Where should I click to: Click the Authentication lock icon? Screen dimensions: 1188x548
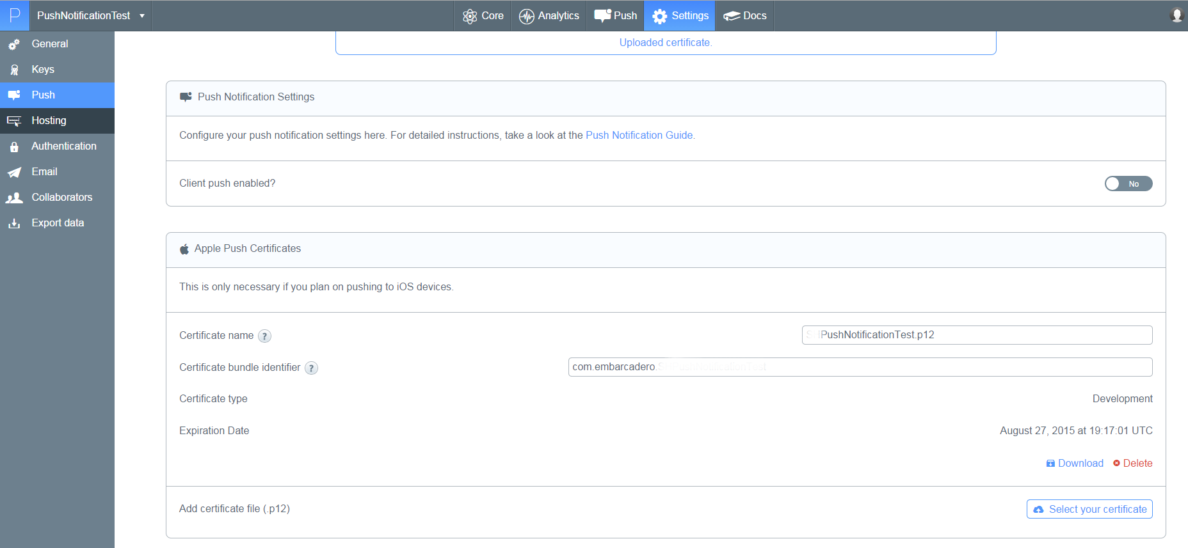[14, 146]
